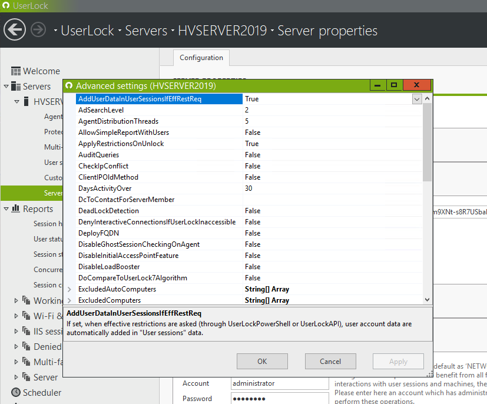
Task: Click the UserLock logo in title bar
Action: [5, 5]
